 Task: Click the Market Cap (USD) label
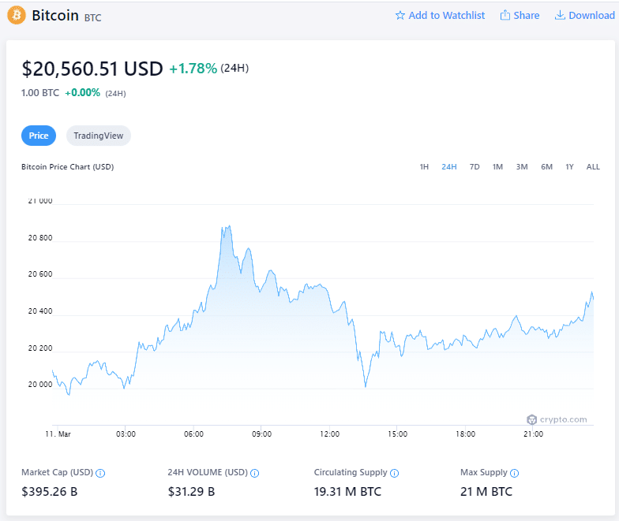coord(57,472)
